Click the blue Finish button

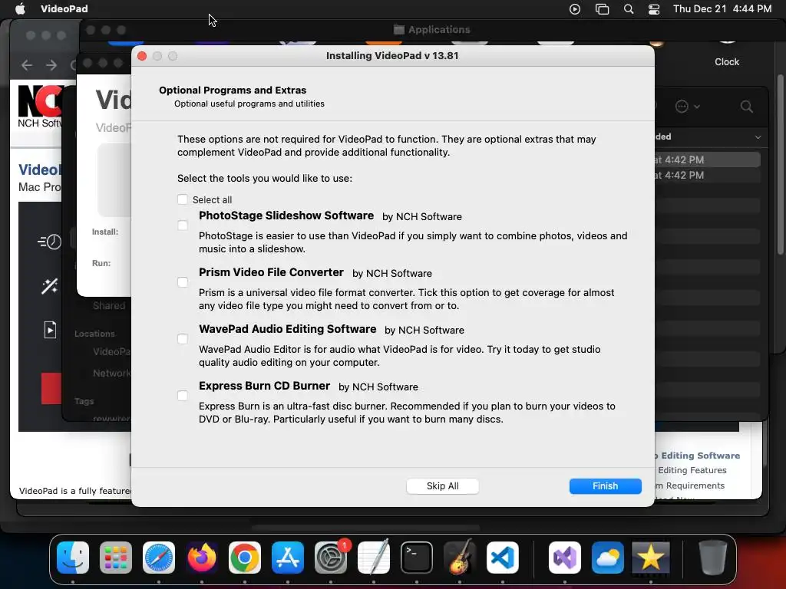point(605,485)
